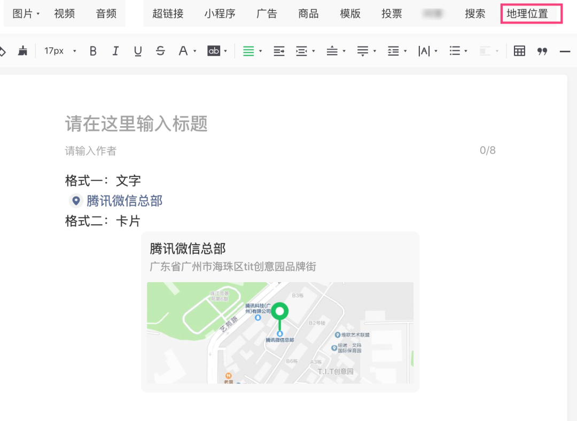Click the map thumbnail in the location card
The height and width of the screenshot is (421, 577).
tap(280, 333)
